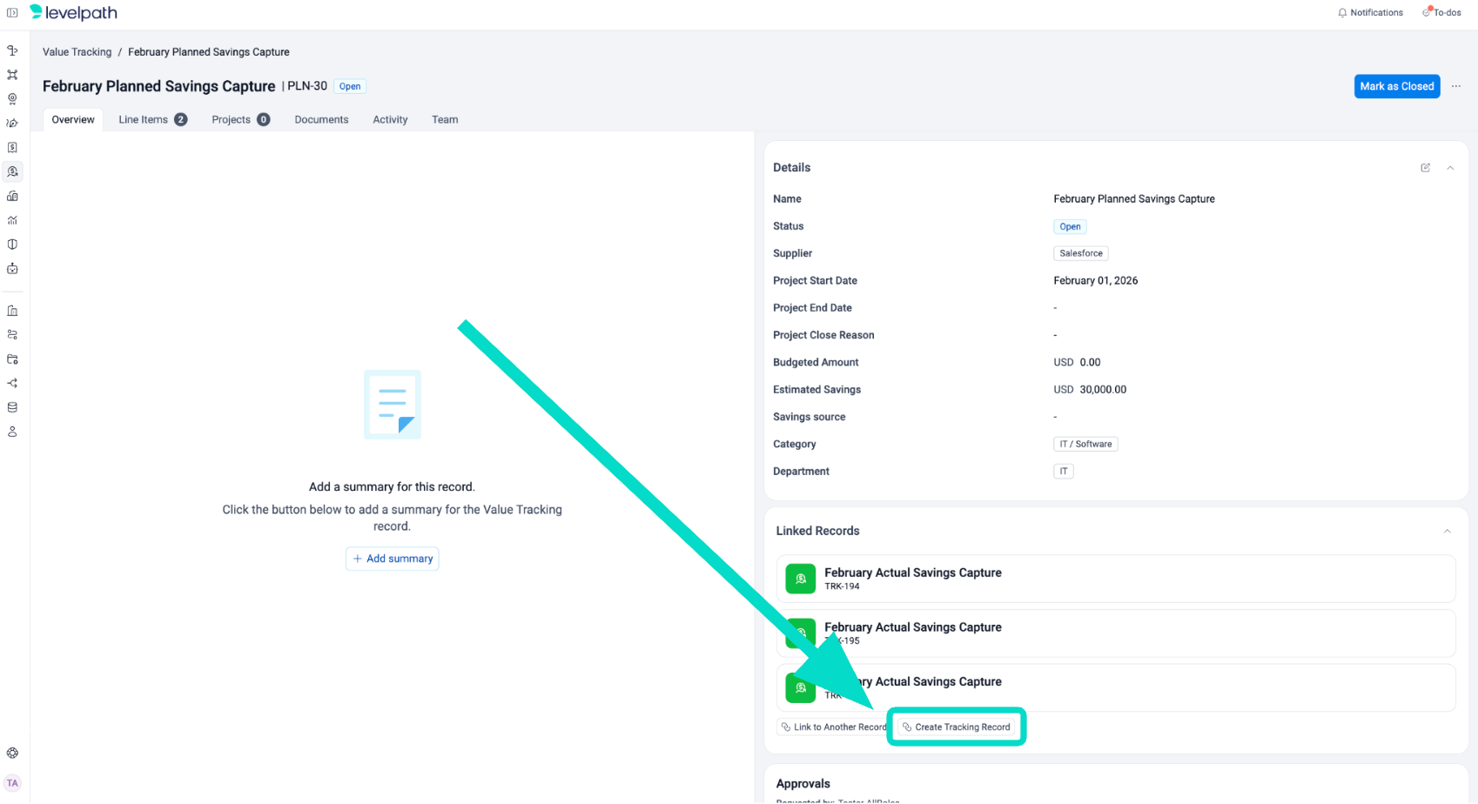Click the settings gear icon at sidebar bottom
The image size is (1478, 804).
(x=12, y=754)
